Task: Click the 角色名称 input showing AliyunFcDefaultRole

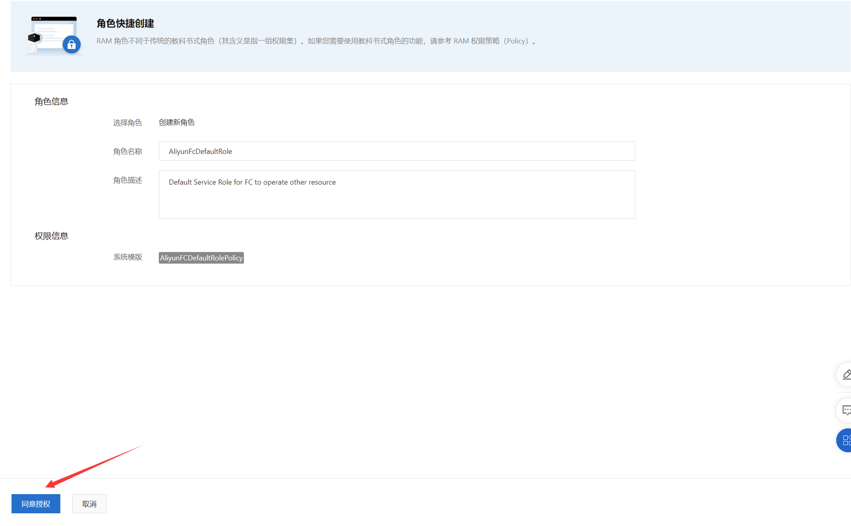Action: click(396, 151)
